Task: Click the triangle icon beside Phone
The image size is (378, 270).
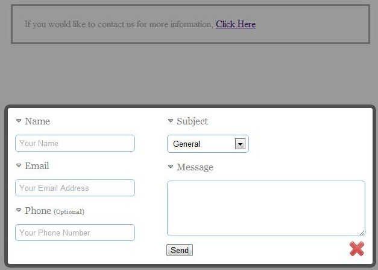Action: 19,210
